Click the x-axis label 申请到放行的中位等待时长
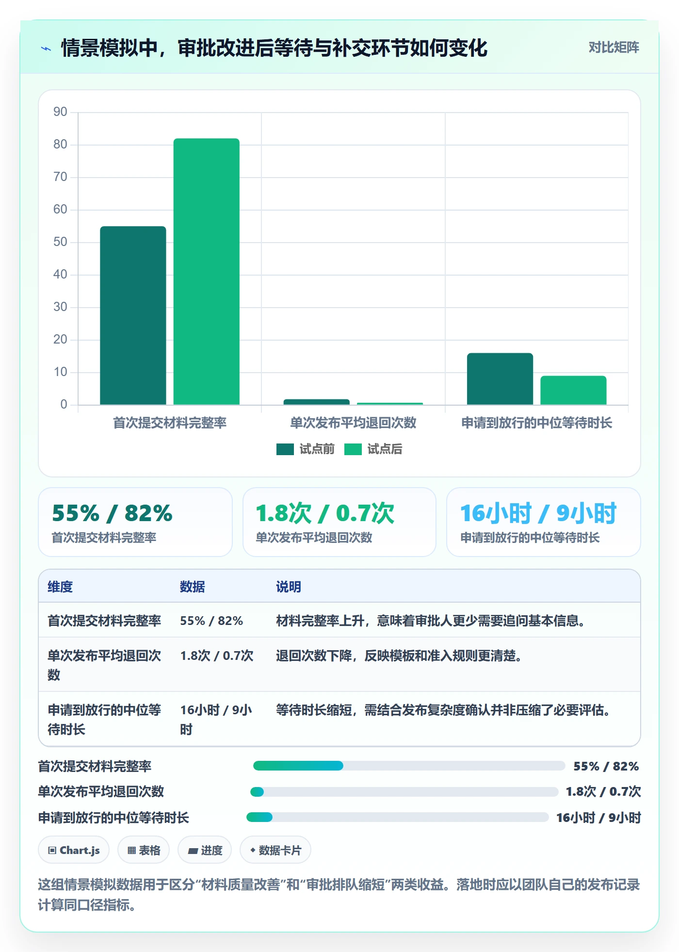Viewport: 679px width, 952px height. (537, 423)
